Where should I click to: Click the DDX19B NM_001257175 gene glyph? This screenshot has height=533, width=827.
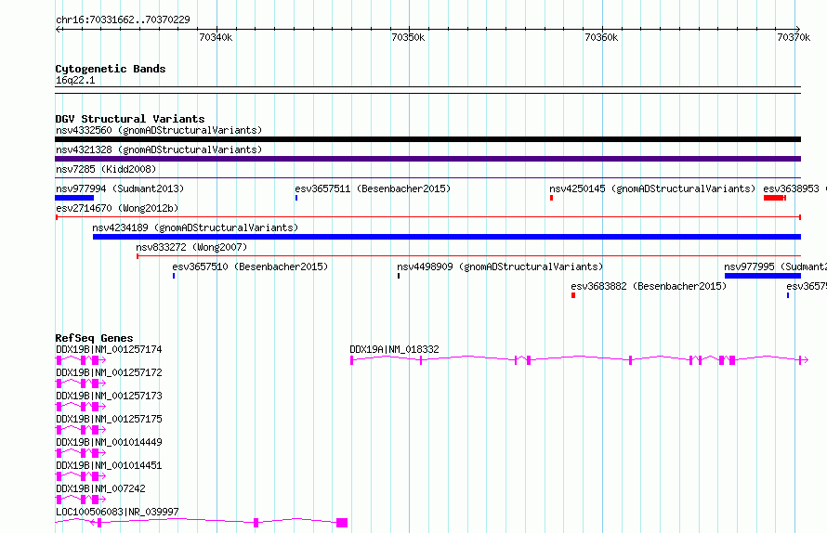click(81, 430)
